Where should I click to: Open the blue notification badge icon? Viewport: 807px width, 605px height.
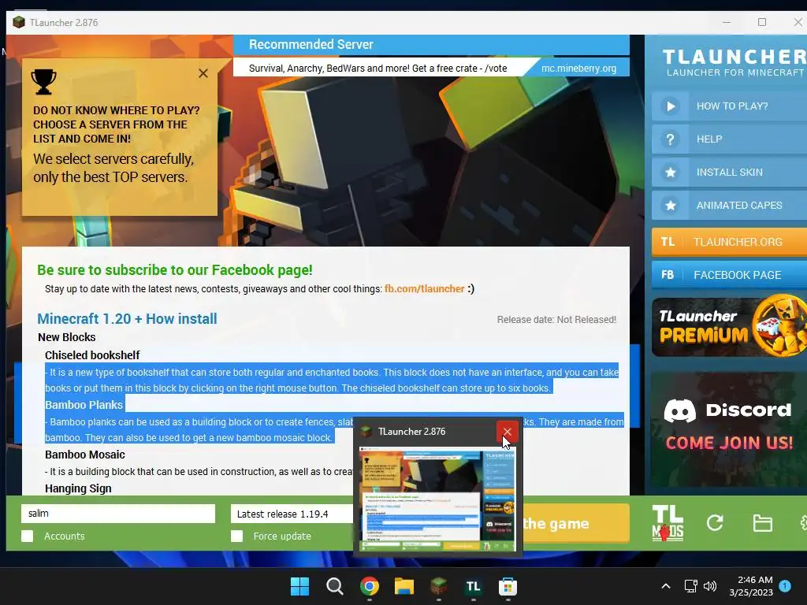click(785, 586)
